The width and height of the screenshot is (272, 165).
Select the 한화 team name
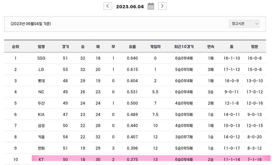tap(41, 148)
